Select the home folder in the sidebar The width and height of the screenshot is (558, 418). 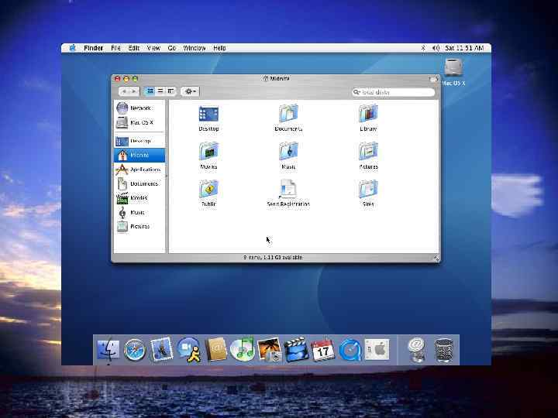tap(139, 156)
